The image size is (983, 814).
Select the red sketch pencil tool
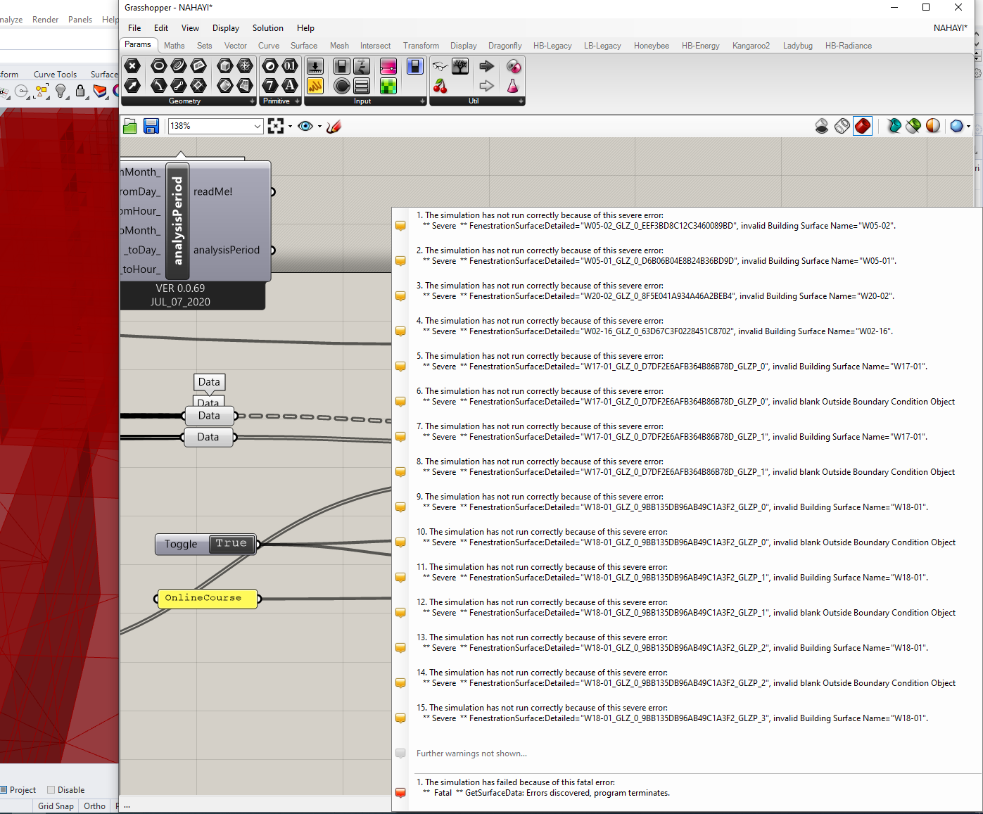334,126
